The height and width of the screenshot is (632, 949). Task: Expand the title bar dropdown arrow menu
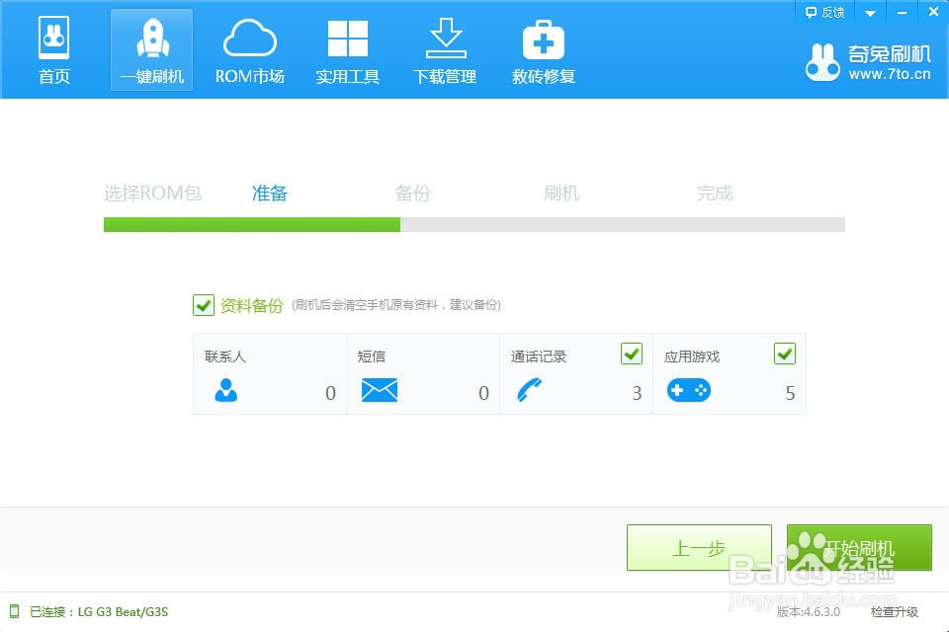point(870,13)
